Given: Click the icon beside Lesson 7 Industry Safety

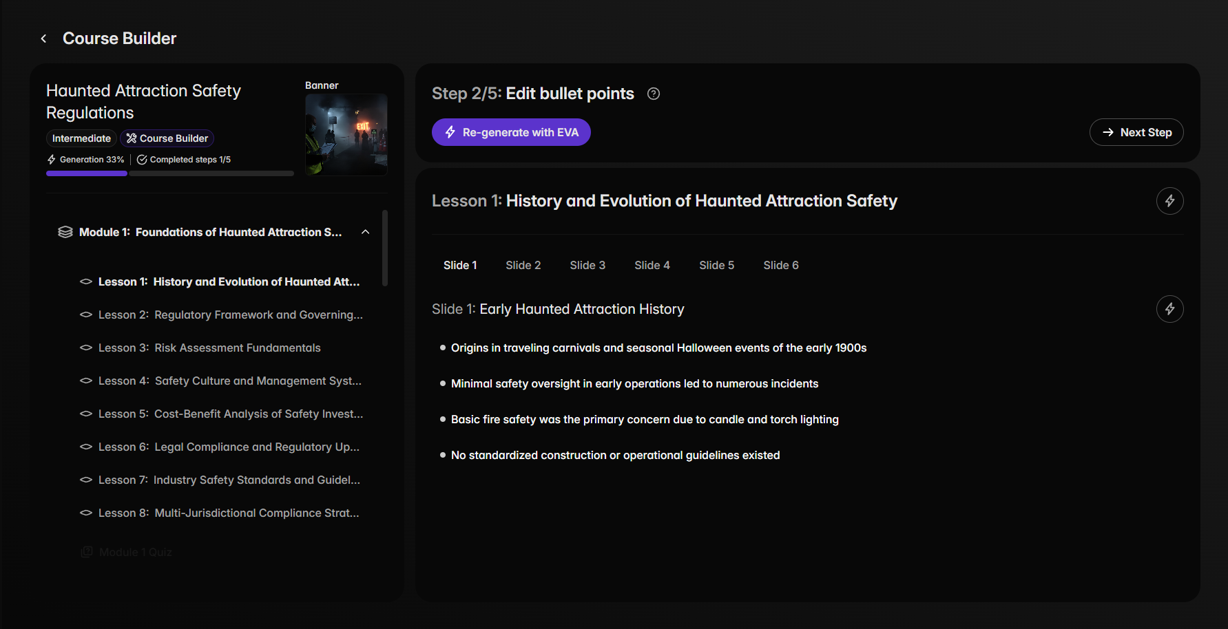Looking at the screenshot, I should (x=86, y=480).
